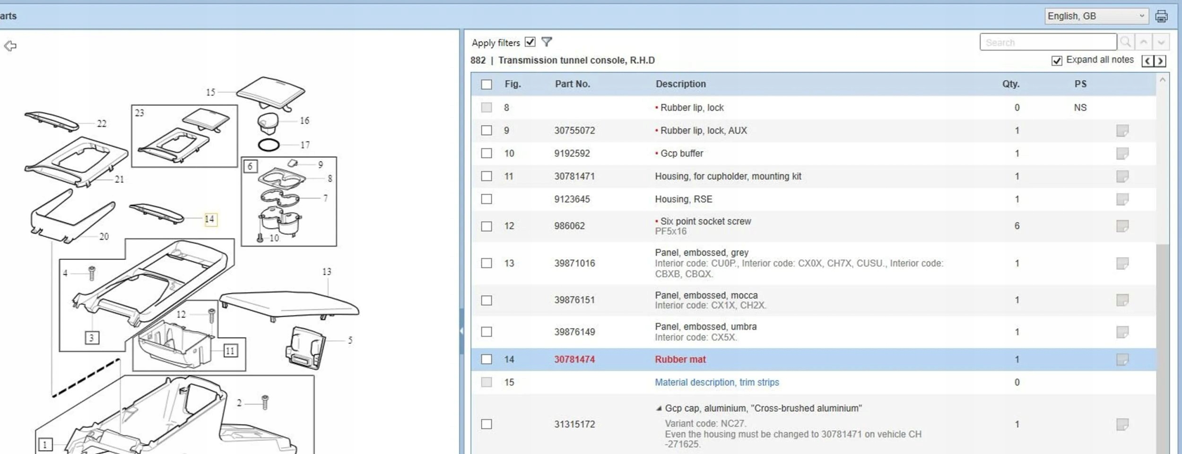1182x454 pixels.
Task: Collapse the Gcp cap aluminium note
Action: (659, 409)
